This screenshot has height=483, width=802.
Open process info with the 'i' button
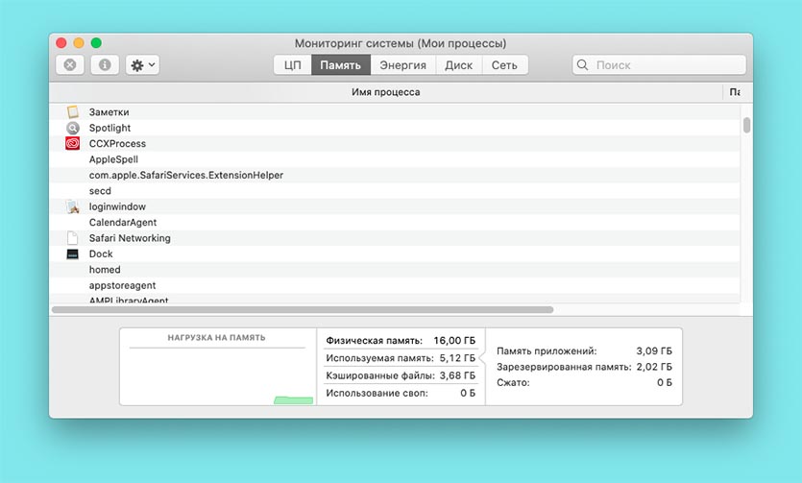(x=105, y=65)
